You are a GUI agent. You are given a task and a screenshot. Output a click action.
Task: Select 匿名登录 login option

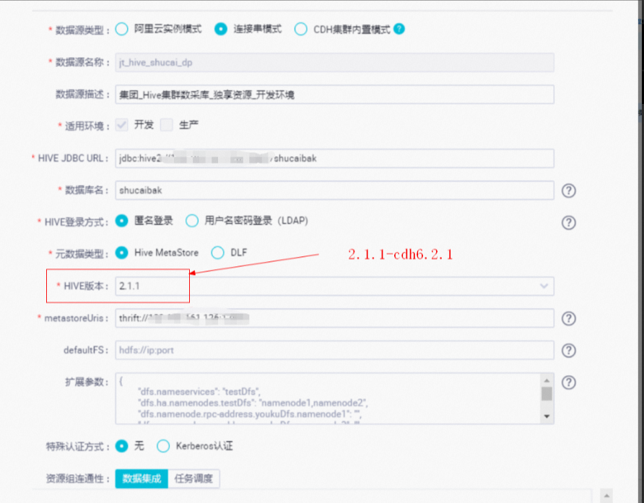(x=121, y=221)
